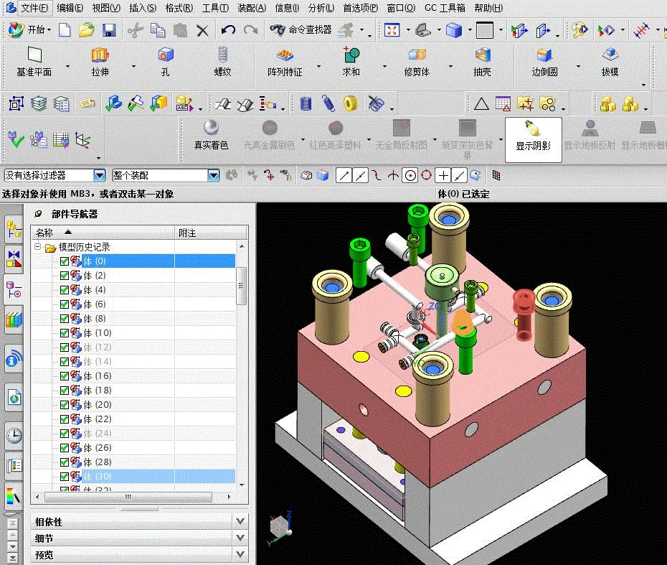Image resolution: width=667 pixels, height=565 pixels.
Task: Open the GC 工具箱 menu
Action: tap(447, 8)
